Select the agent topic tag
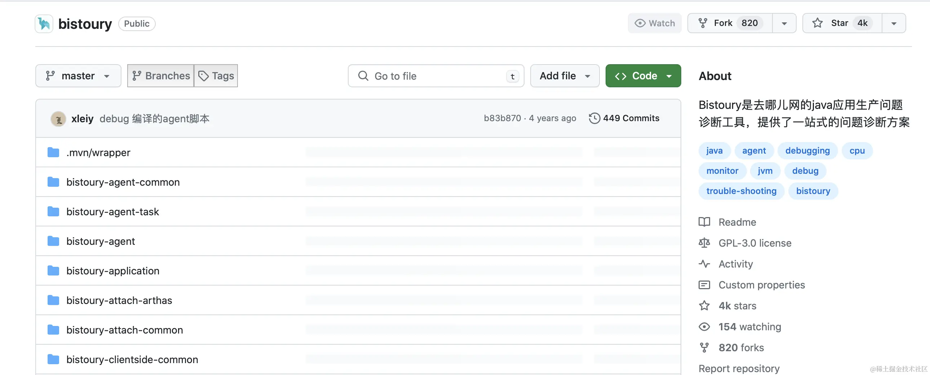Image resolution: width=930 pixels, height=375 pixels. (x=754, y=151)
